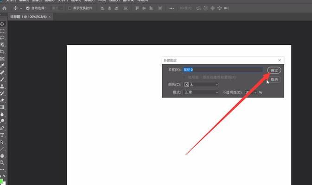Screen dimensions: 312x185
Task: Select the Lasso tool
Action: [x=2, y=38]
